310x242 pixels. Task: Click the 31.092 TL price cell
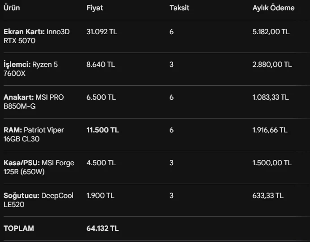pyautogui.click(x=102, y=32)
